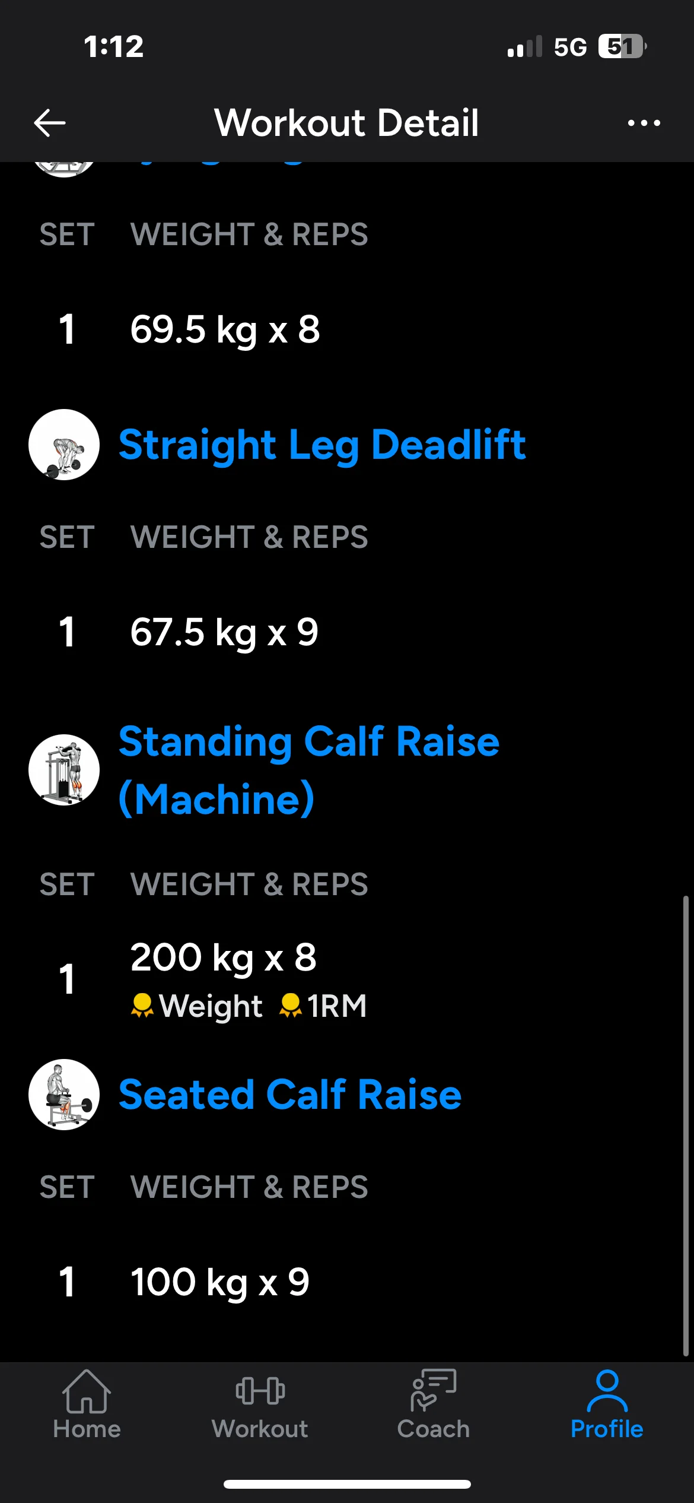Tap the Weight record medal icon
The height and width of the screenshot is (1503, 694).
(142, 1006)
